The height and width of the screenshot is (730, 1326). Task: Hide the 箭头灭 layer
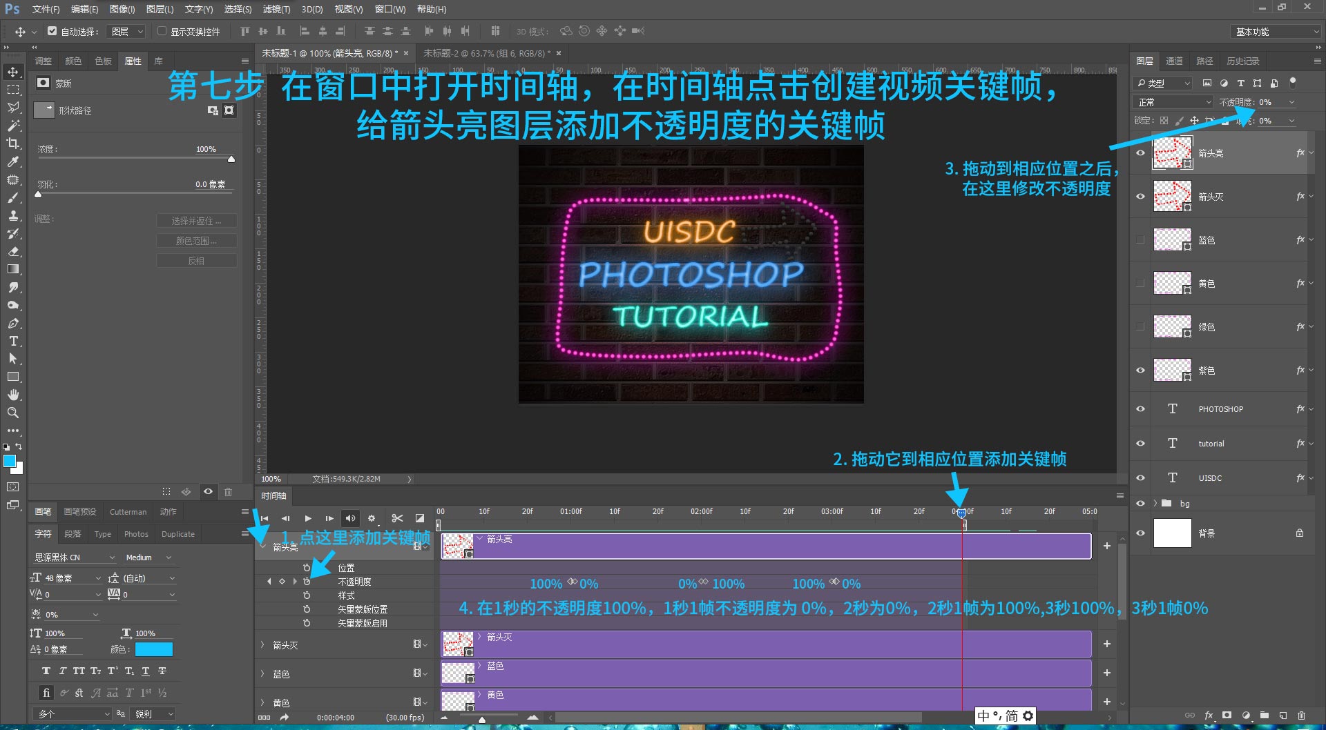point(1140,197)
